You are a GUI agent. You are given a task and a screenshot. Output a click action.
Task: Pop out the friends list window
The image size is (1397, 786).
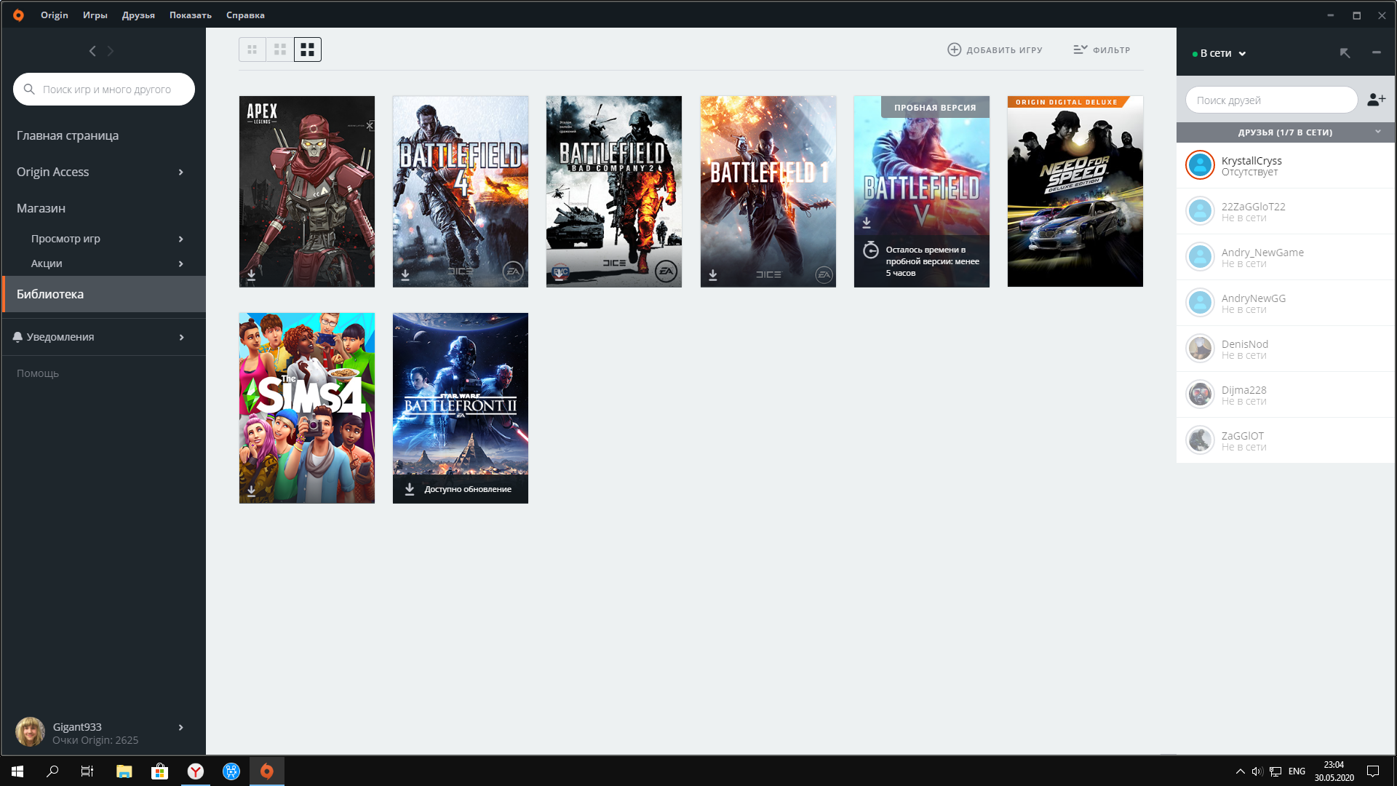(x=1345, y=53)
